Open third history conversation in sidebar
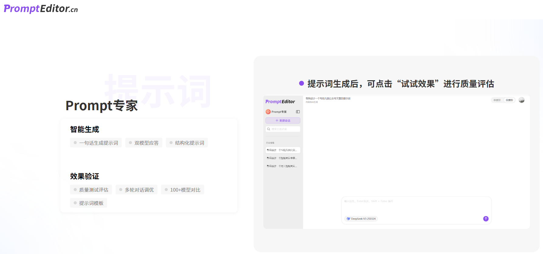 (x=283, y=166)
